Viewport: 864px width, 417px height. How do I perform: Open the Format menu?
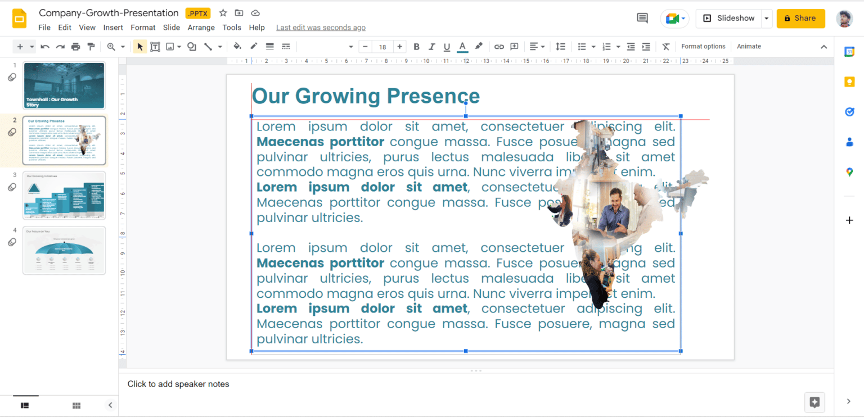pyautogui.click(x=143, y=27)
